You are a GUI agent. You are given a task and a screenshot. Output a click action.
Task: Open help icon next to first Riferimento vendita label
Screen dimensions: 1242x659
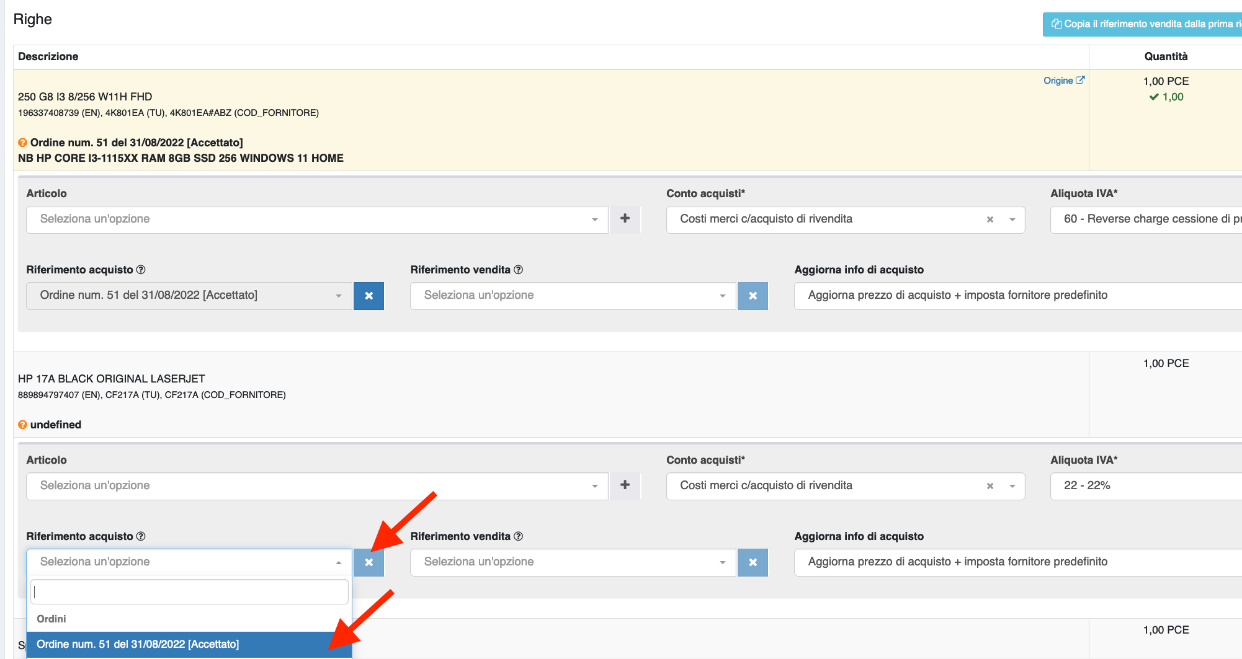point(519,270)
